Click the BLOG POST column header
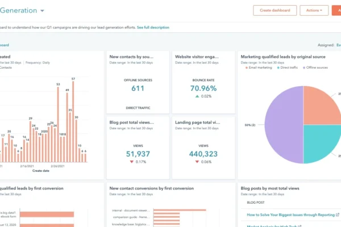The height and width of the screenshot is (227, 341). click(255, 201)
